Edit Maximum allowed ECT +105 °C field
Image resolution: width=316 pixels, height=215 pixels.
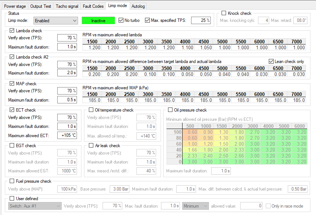pos(67,135)
